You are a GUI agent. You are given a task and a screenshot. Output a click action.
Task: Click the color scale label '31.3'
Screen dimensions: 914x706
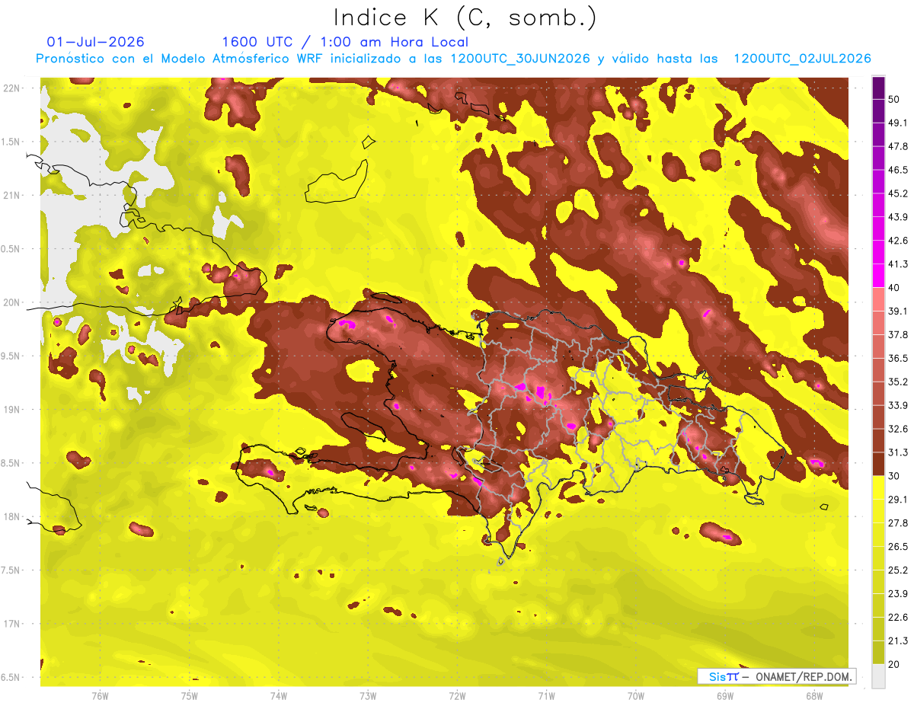coord(897,452)
